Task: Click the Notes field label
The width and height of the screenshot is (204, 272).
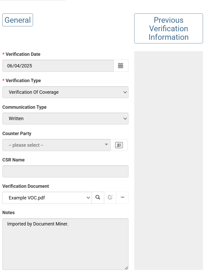Action: tap(8, 213)
